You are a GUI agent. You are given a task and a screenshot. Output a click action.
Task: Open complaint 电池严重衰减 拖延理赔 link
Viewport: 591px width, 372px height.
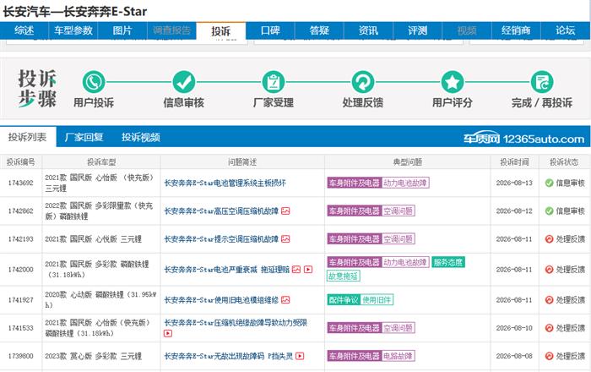point(227,270)
